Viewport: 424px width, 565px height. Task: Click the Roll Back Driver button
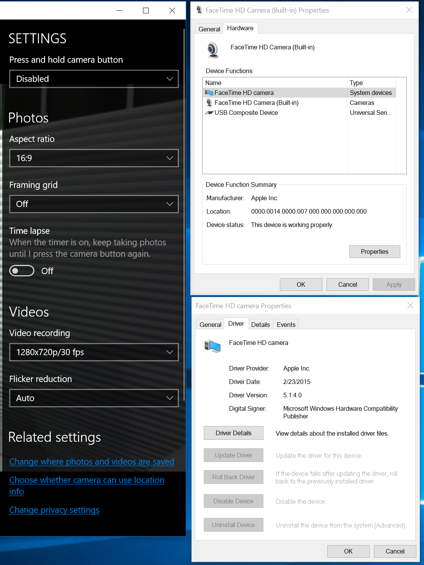[234, 477]
